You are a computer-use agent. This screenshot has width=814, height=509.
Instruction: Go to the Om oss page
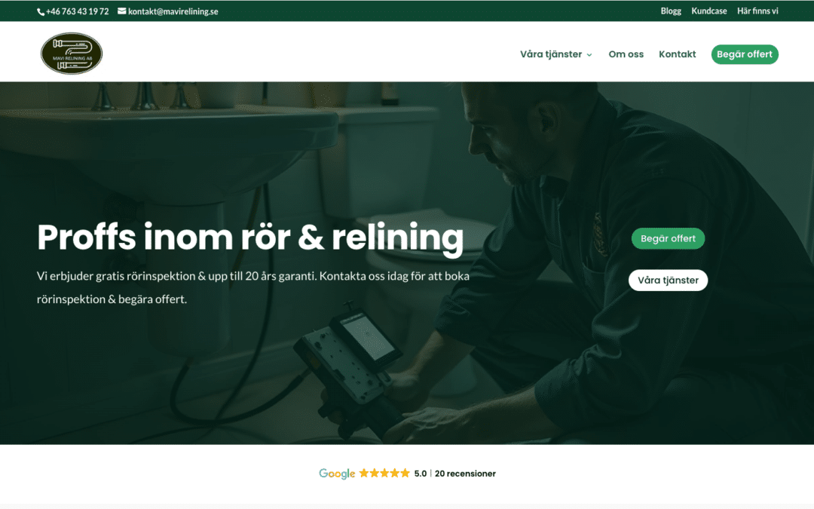(626, 54)
